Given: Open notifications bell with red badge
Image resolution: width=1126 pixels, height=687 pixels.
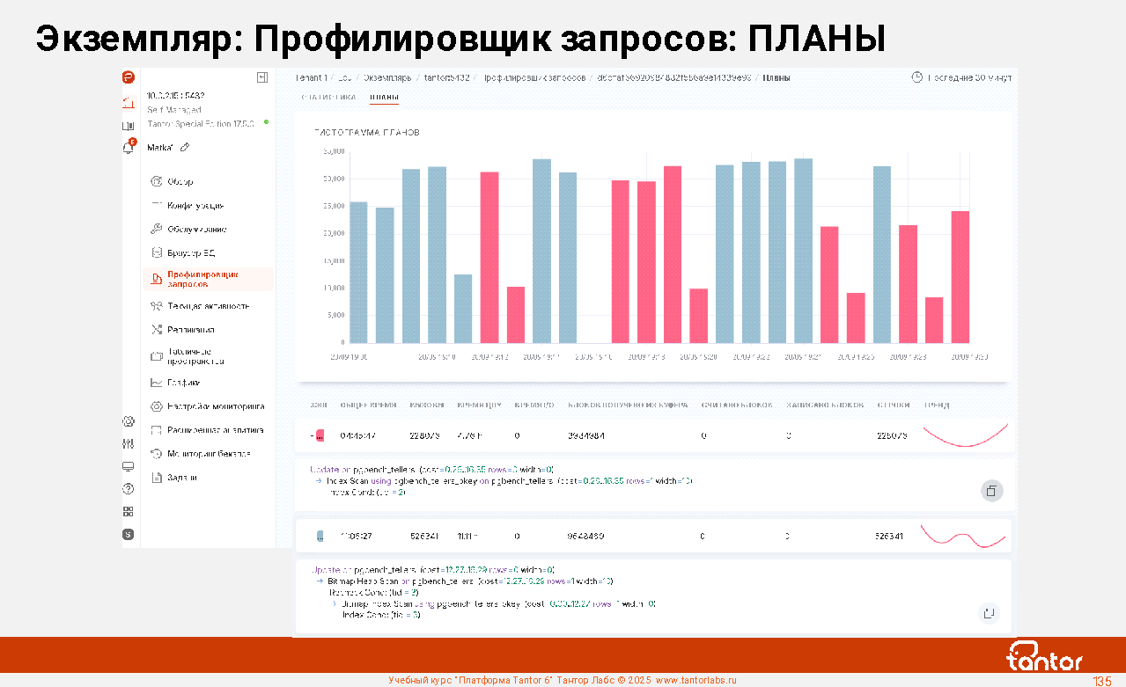Looking at the screenshot, I should [129, 148].
